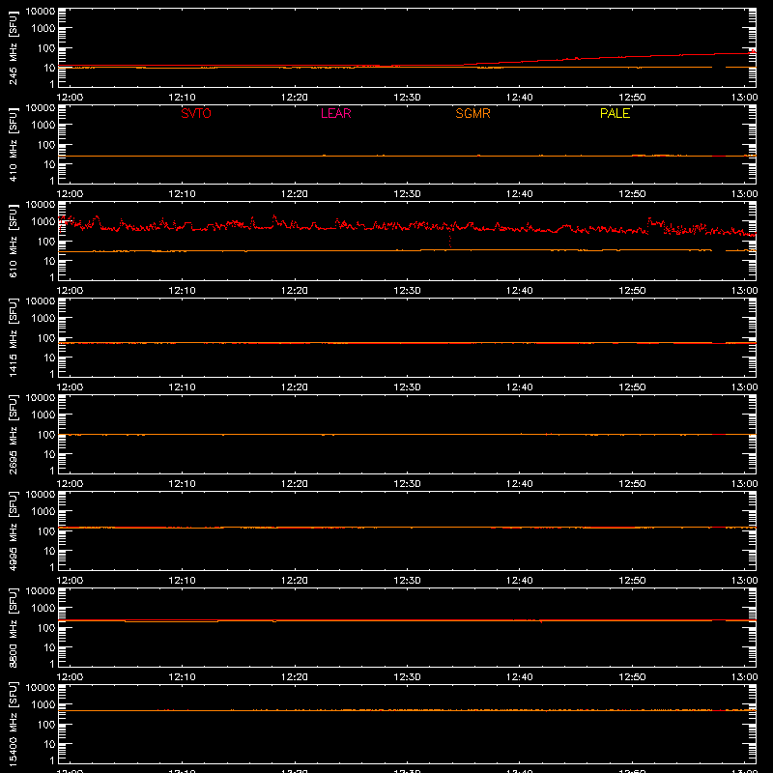Click the orange SGMR station label
This screenshot has width=773, height=773.
click(472, 113)
